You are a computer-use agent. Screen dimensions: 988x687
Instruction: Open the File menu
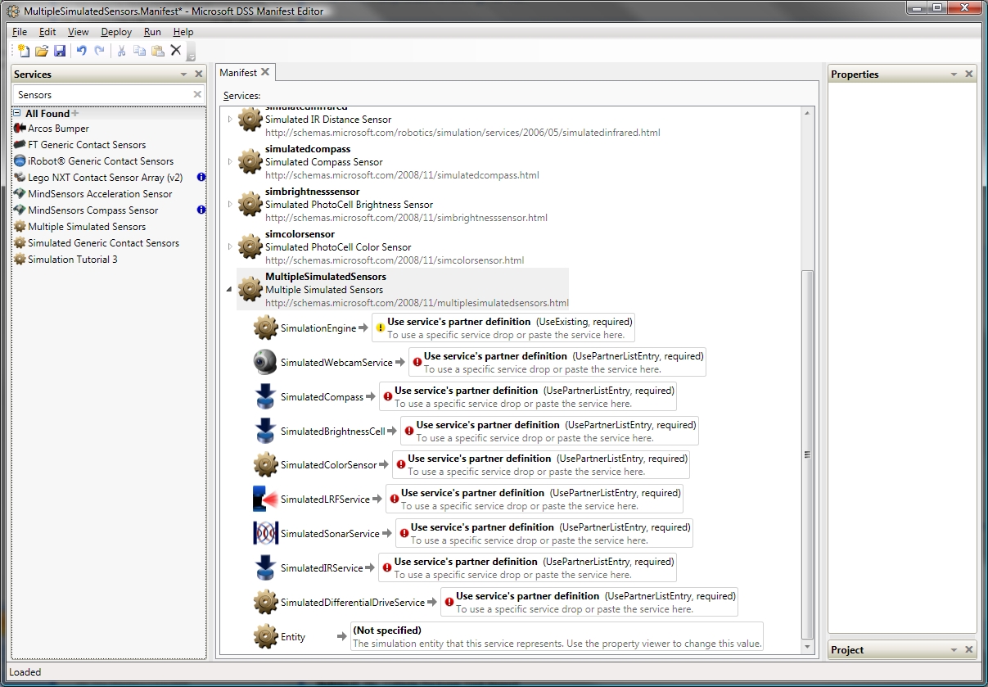[x=20, y=32]
